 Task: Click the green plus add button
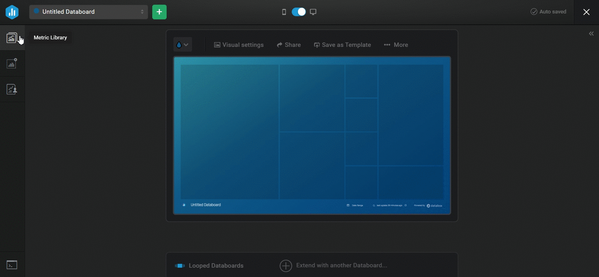(159, 12)
